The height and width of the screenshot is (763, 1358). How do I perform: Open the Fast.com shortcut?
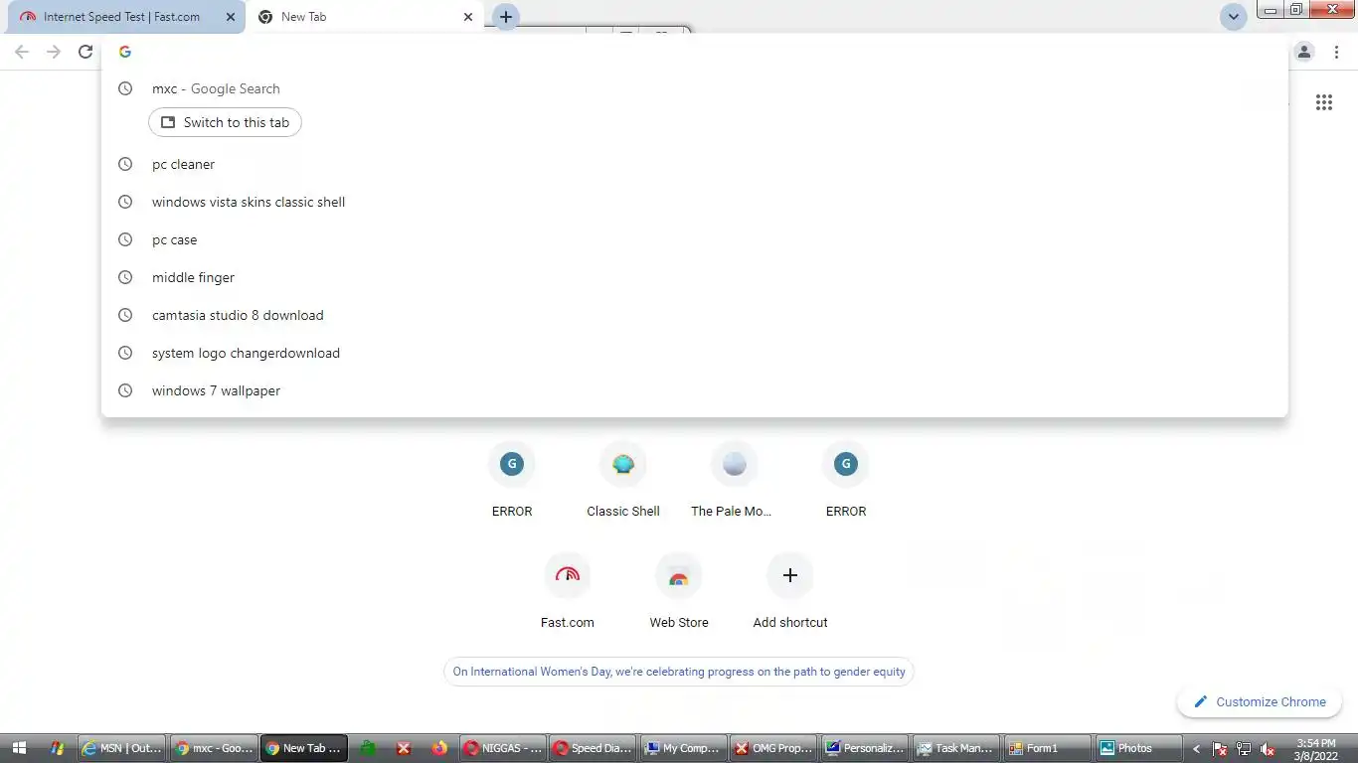pos(568,591)
